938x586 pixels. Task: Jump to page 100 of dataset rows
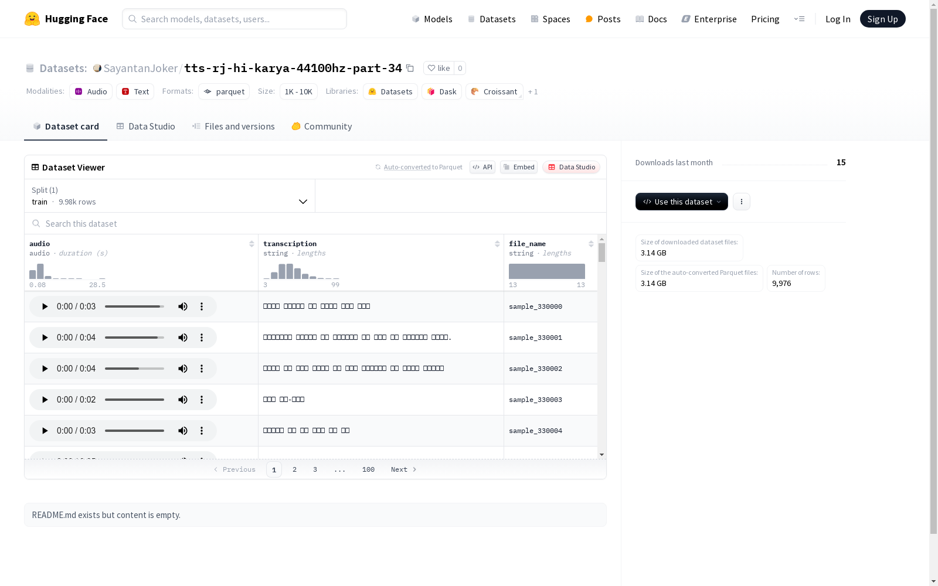[368, 469]
